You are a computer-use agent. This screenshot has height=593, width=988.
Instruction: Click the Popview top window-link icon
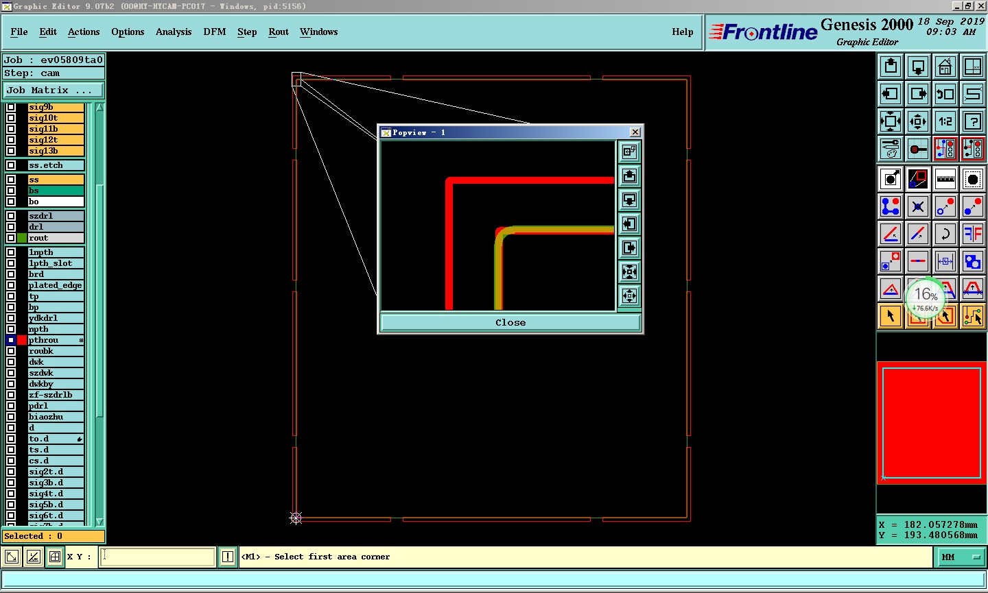pos(629,152)
